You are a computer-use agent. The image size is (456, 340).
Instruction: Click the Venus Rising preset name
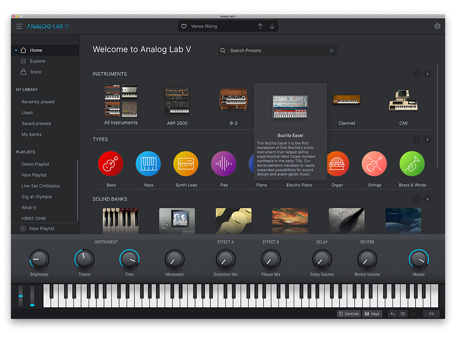[x=204, y=26]
